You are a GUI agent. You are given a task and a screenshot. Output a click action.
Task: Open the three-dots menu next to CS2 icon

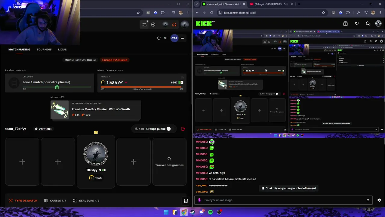pos(182,38)
